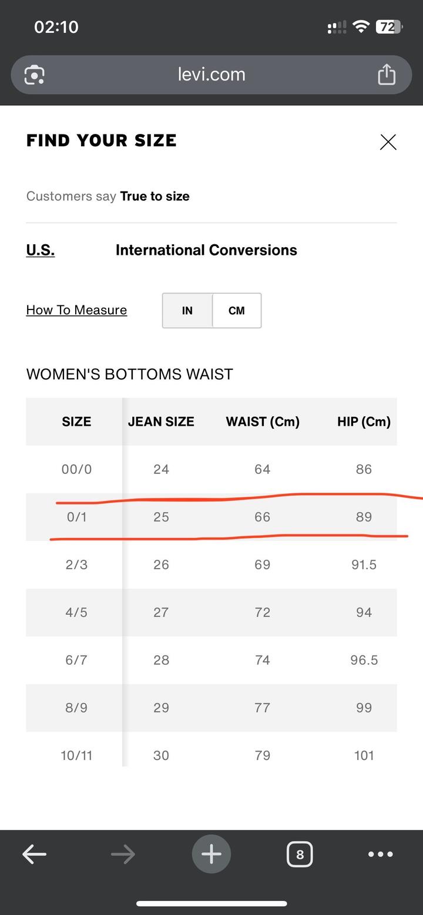The width and height of the screenshot is (423, 915).
Task: Tap the JEAN SIZE column header
Action: tap(161, 422)
